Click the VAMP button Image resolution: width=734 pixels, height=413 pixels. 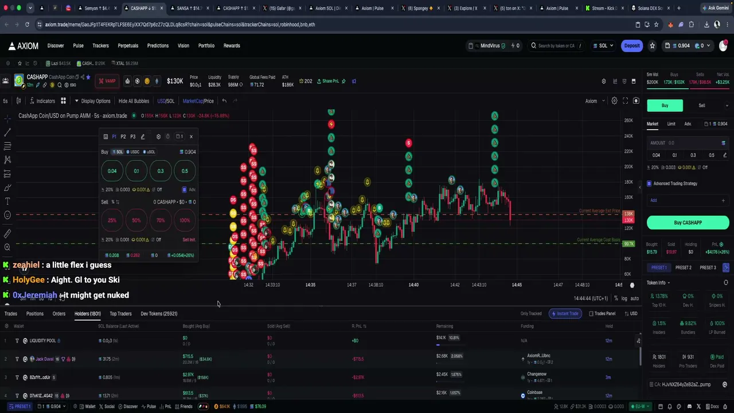coord(107,81)
